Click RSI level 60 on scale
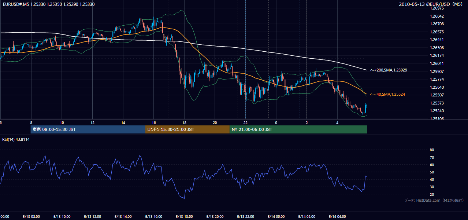The height and width of the screenshot is (220, 468). point(432,165)
